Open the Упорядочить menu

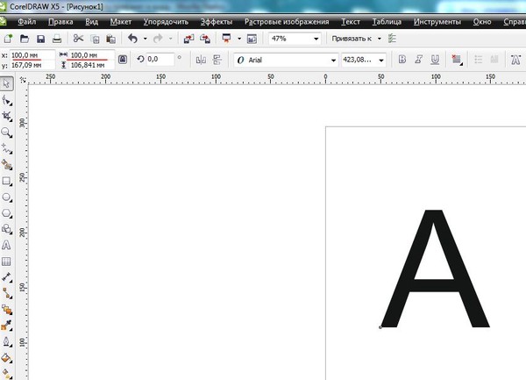(x=166, y=22)
